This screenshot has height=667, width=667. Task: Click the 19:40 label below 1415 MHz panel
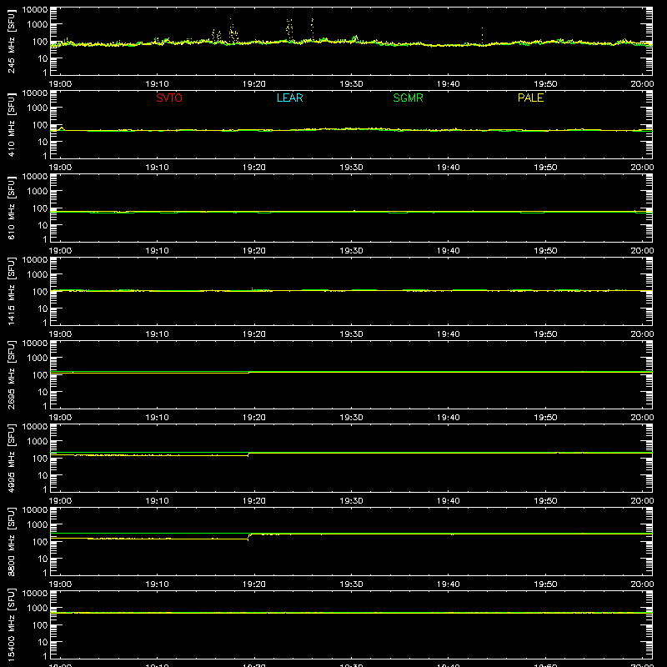click(449, 334)
